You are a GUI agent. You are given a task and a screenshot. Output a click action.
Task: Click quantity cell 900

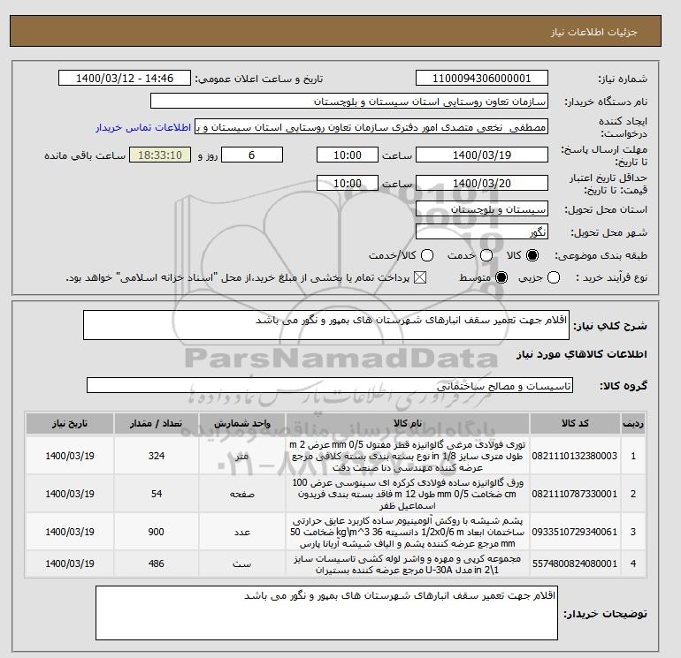pyautogui.click(x=157, y=532)
